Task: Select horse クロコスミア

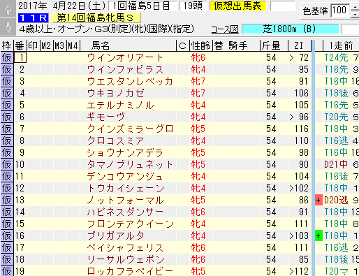Action: (115, 140)
